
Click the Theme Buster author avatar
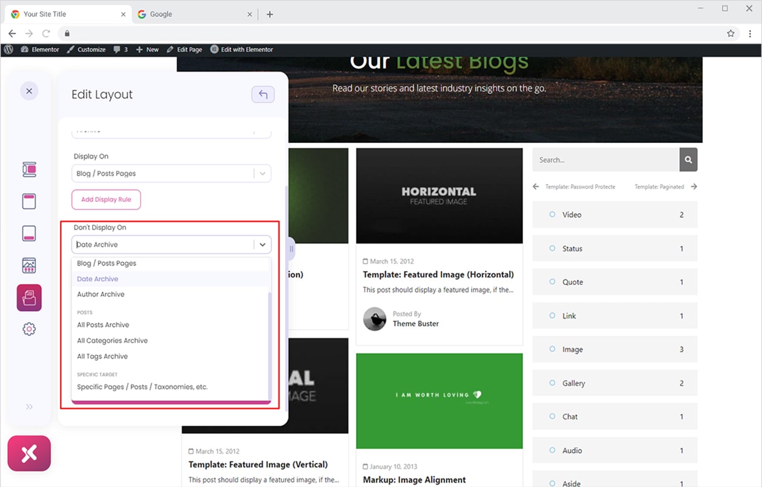tap(375, 319)
